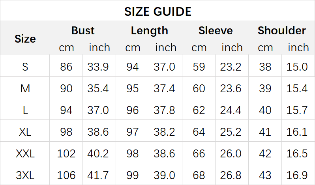Click the Bust column header
Image resolution: width=315 pixels, height=185 pixels.
(83, 30)
